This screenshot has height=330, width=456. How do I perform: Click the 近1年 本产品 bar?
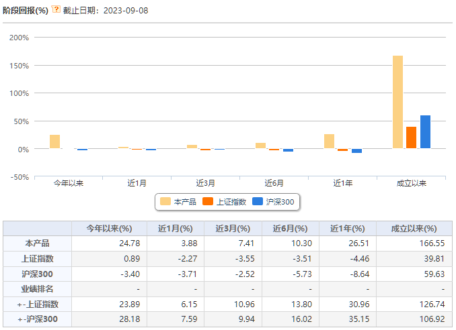(329, 142)
